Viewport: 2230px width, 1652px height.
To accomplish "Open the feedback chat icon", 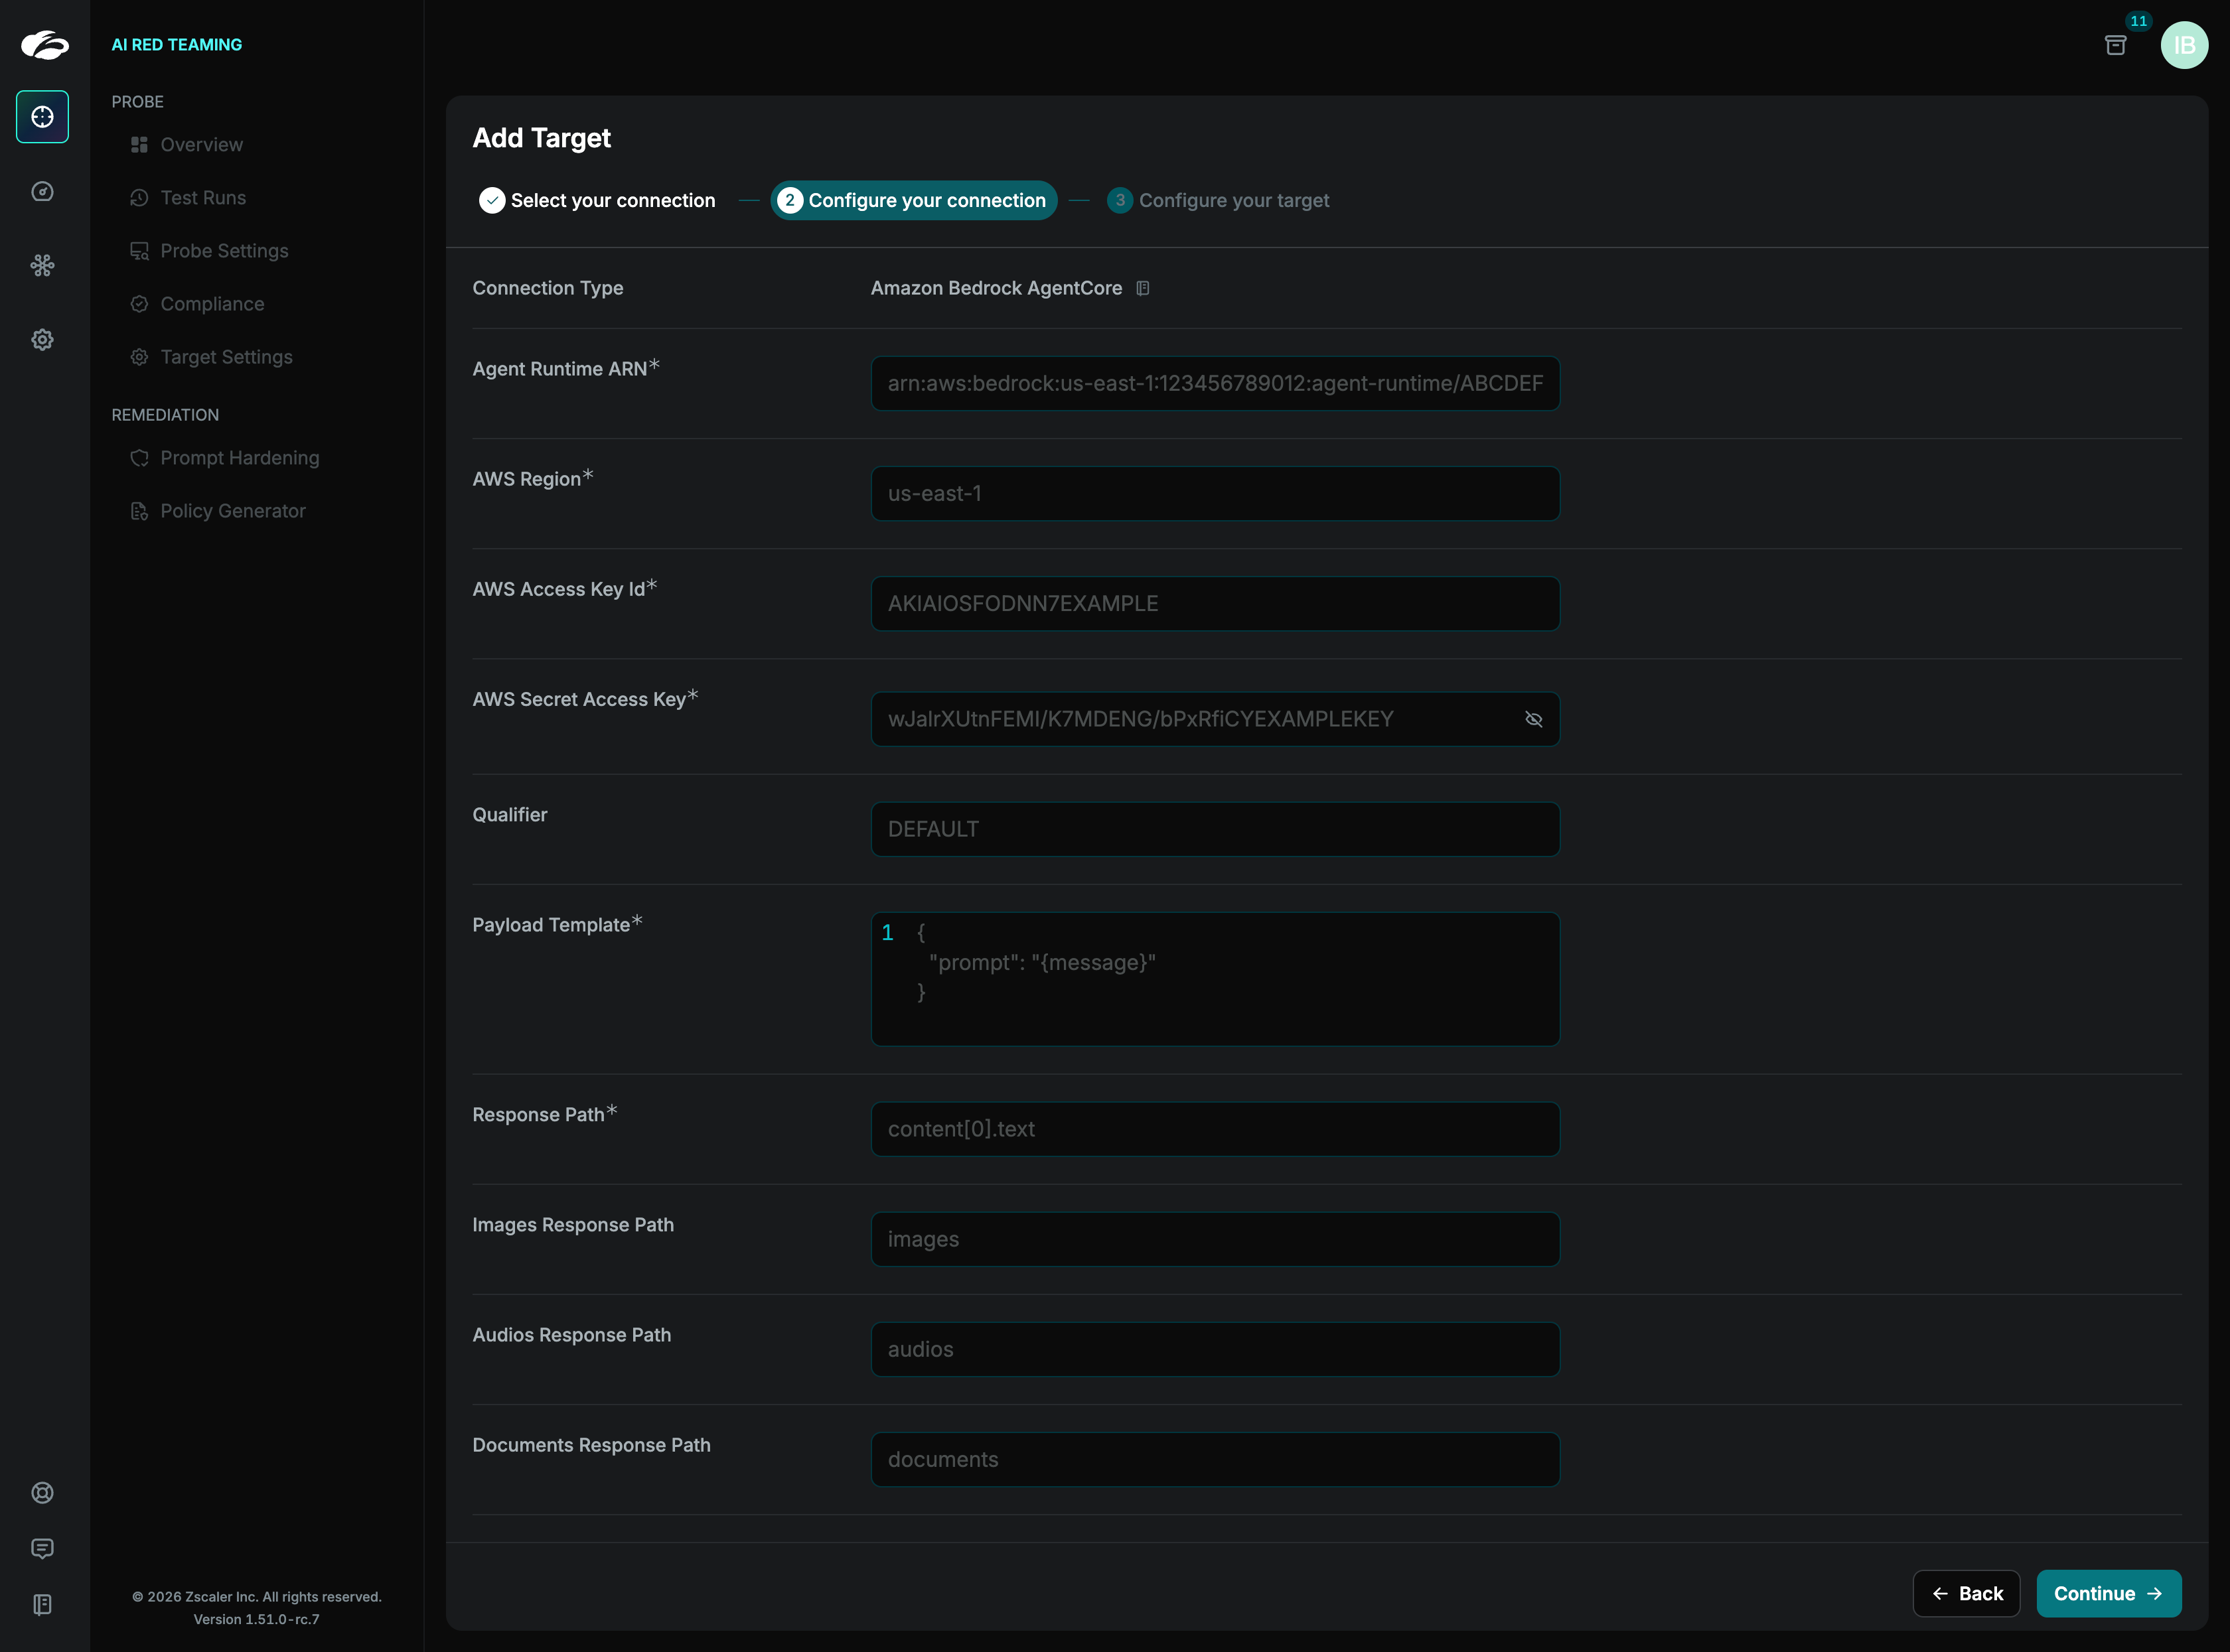I will click(42, 1548).
